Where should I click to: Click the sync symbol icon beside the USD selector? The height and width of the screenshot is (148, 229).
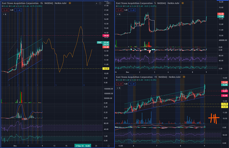click(100, 3)
